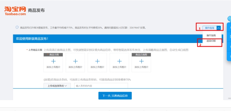
Task: Focus the 输入条形码内容 input field
Action: click(x=101, y=86)
